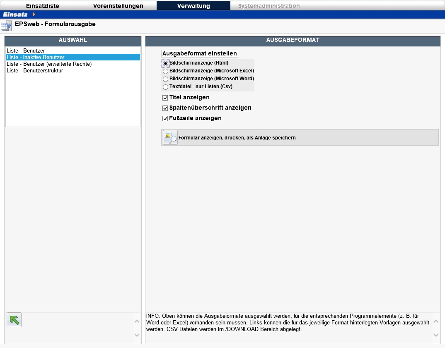Viewport: 445px width, 348px height.
Task: Select Bildschirmanzeige (Microsoft Excel) option
Action: [x=165, y=71]
